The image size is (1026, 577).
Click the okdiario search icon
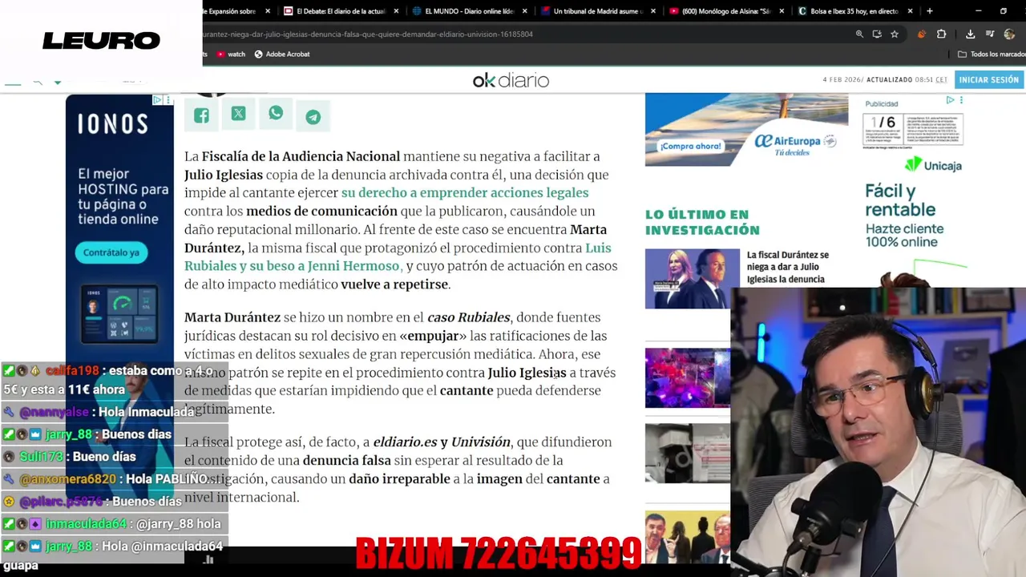click(x=38, y=82)
